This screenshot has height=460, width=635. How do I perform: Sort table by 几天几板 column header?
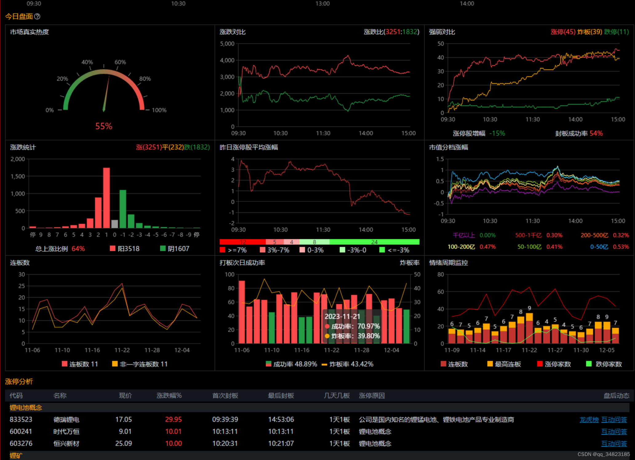pyautogui.click(x=337, y=396)
